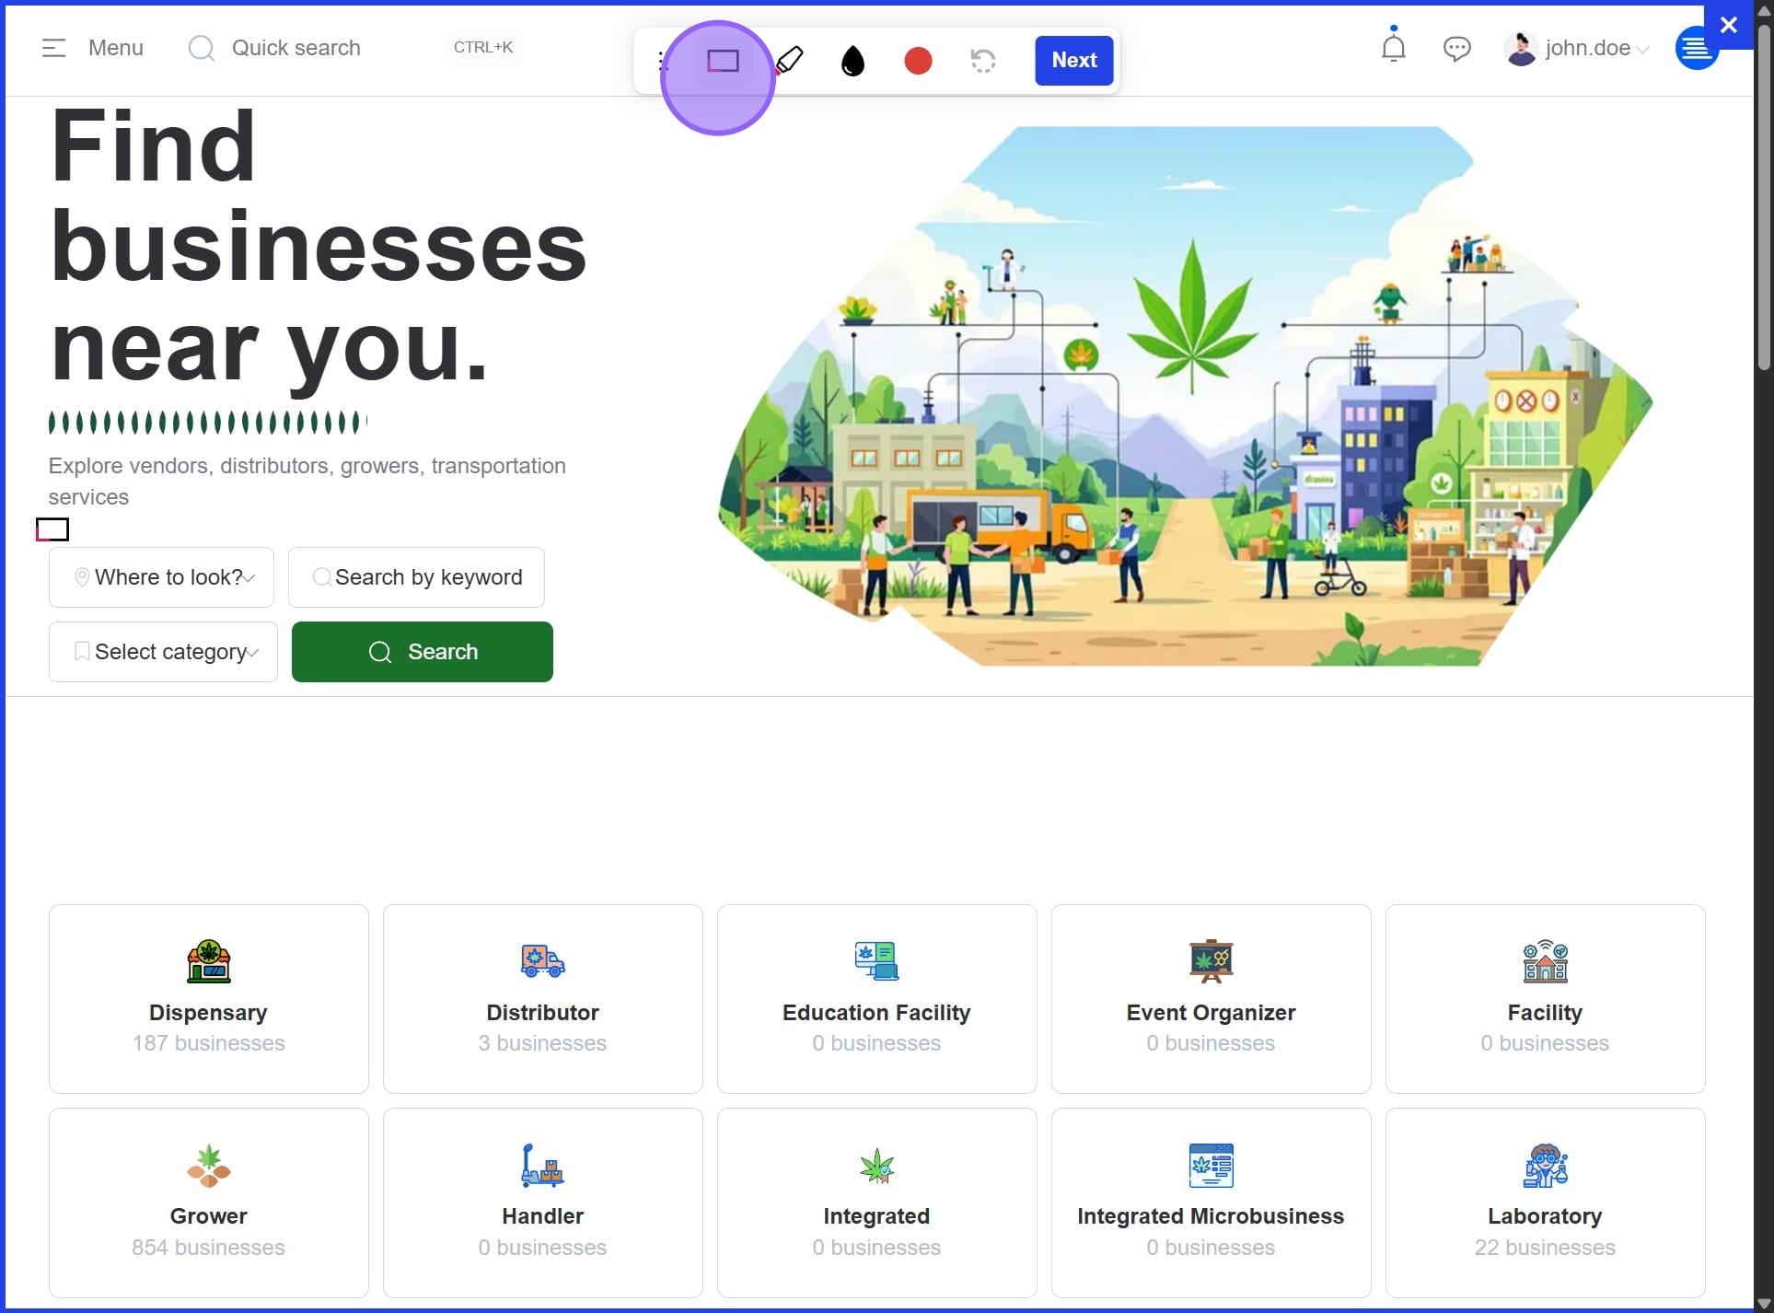Click the blue round widget icon

pyautogui.click(x=1695, y=50)
